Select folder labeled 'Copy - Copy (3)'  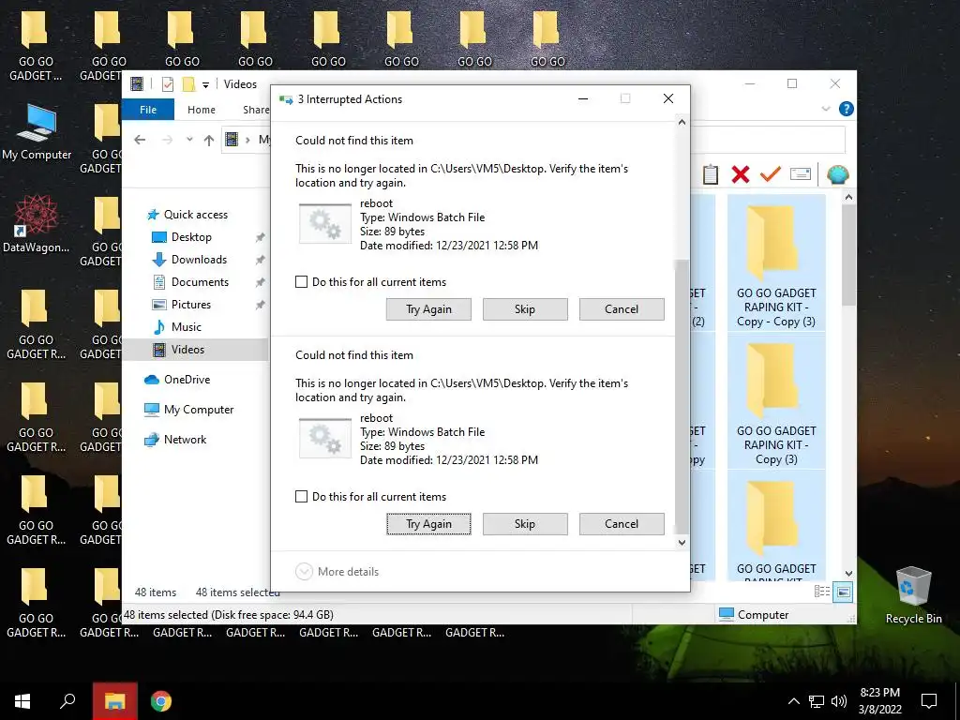coord(776,263)
